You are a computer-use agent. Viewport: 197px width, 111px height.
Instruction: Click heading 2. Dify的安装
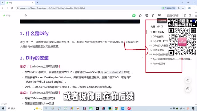(34, 58)
